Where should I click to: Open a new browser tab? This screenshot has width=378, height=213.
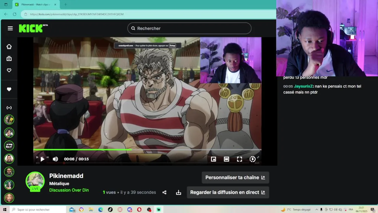pyautogui.click(x=66, y=4)
